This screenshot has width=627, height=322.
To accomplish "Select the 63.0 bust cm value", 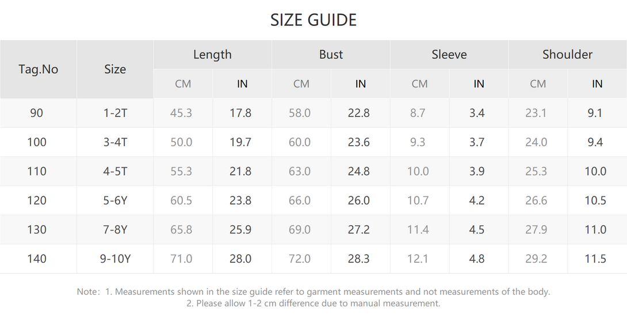I will 300,172.
